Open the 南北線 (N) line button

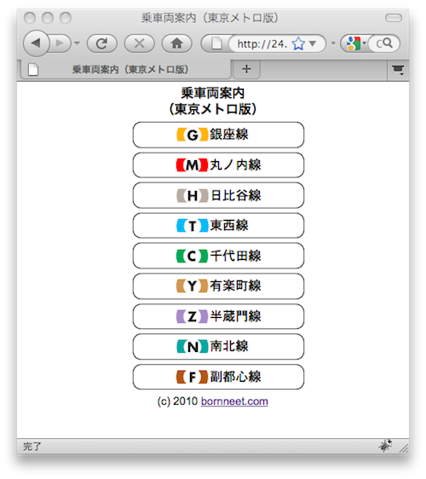(x=218, y=346)
